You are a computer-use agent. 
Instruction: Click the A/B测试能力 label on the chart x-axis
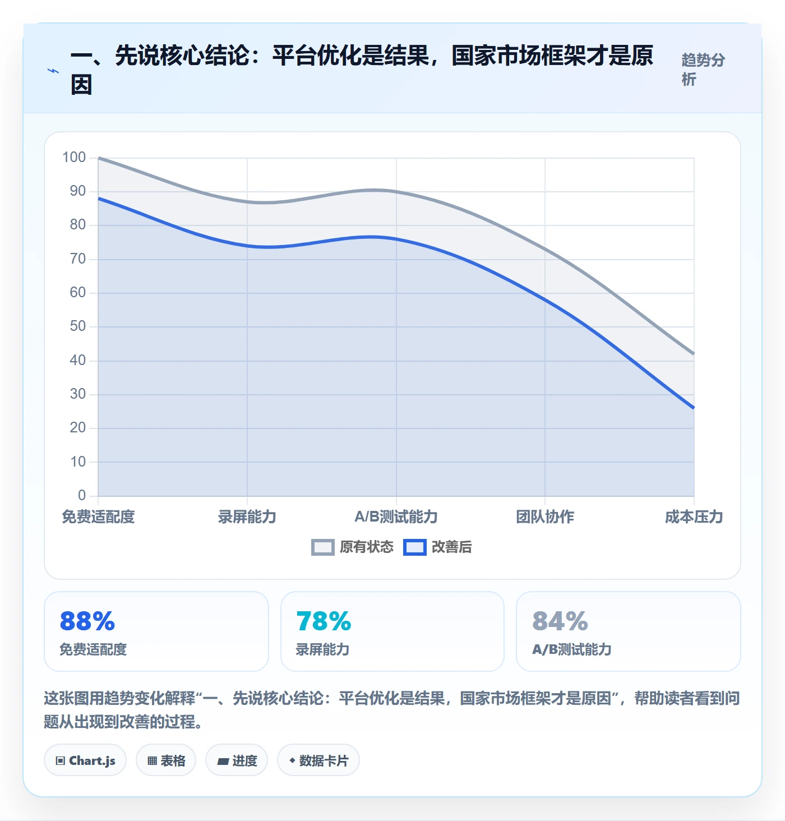click(396, 516)
